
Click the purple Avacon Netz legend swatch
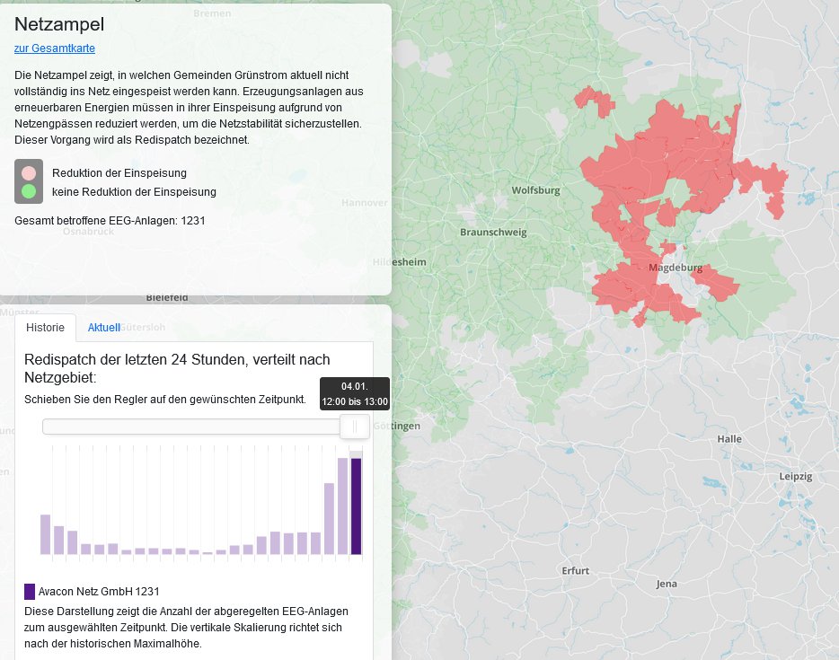pyautogui.click(x=30, y=592)
